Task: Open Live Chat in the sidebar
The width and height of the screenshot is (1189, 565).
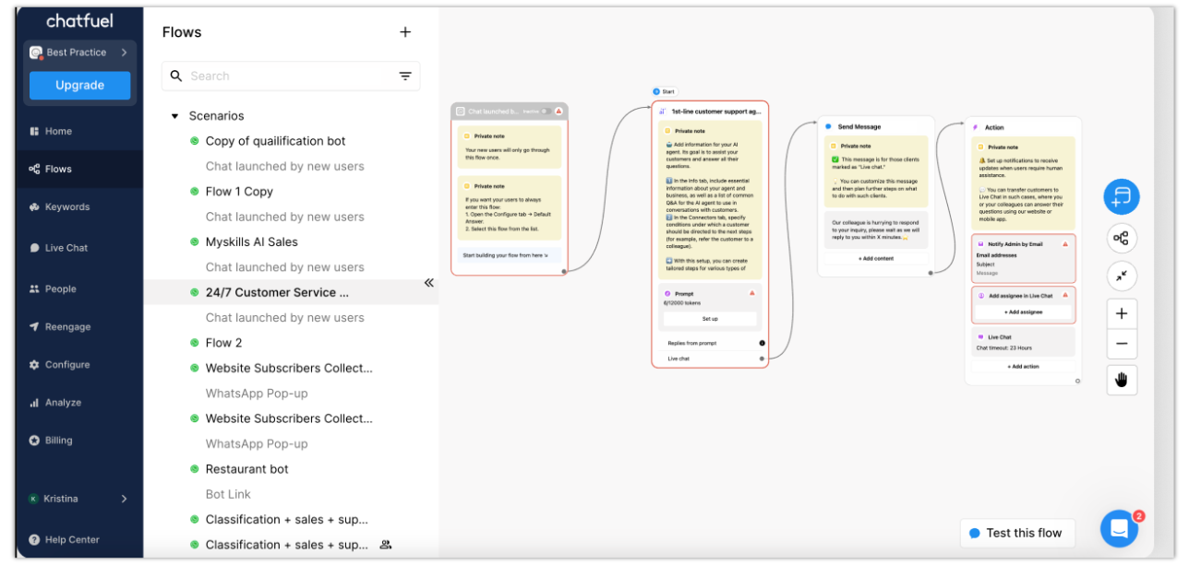Action: (78, 248)
